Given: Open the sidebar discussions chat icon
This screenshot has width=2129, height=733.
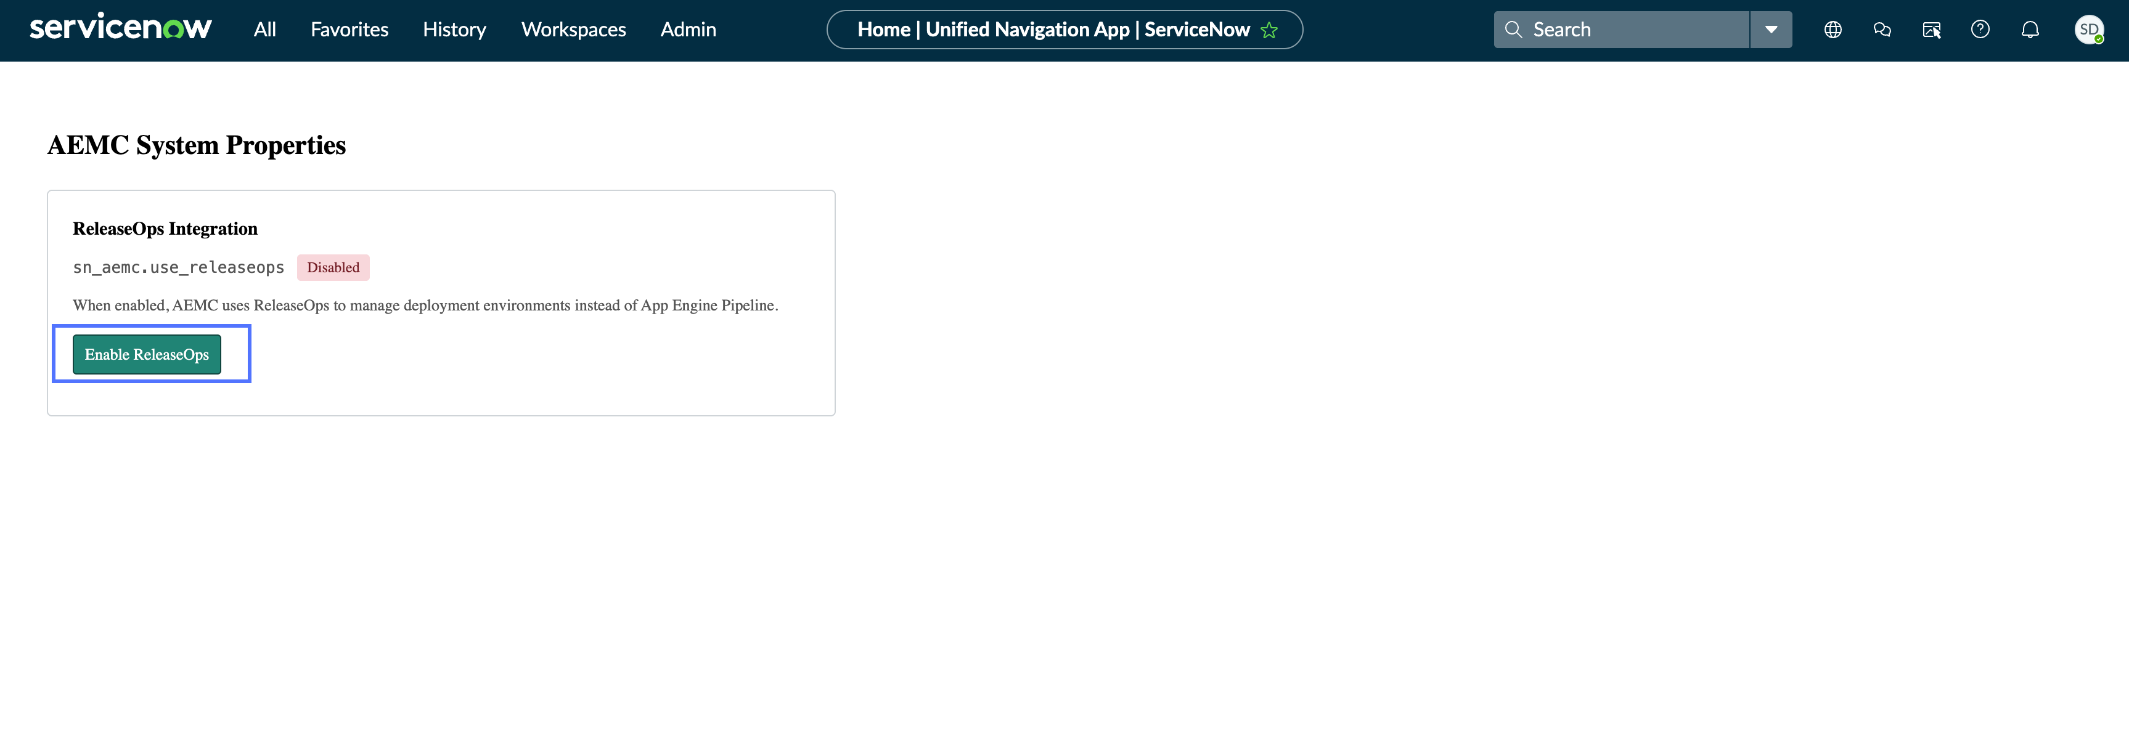Looking at the screenshot, I should pos(1882,30).
